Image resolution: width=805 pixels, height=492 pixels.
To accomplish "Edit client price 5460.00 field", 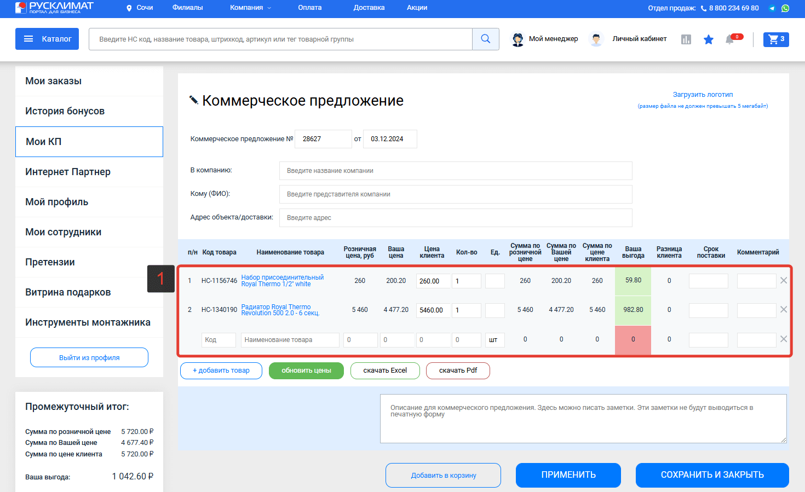I will pos(433,310).
